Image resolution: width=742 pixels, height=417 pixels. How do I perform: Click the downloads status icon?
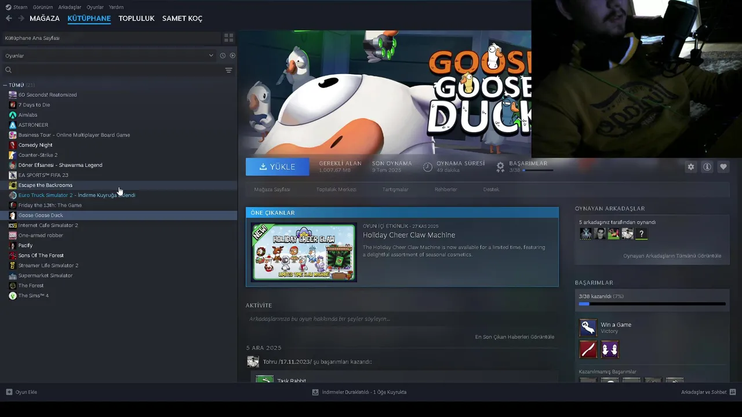(x=315, y=392)
